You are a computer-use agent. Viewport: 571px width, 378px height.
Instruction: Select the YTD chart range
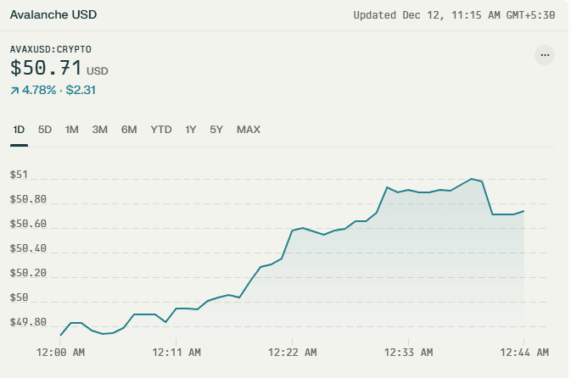[161, 130]
